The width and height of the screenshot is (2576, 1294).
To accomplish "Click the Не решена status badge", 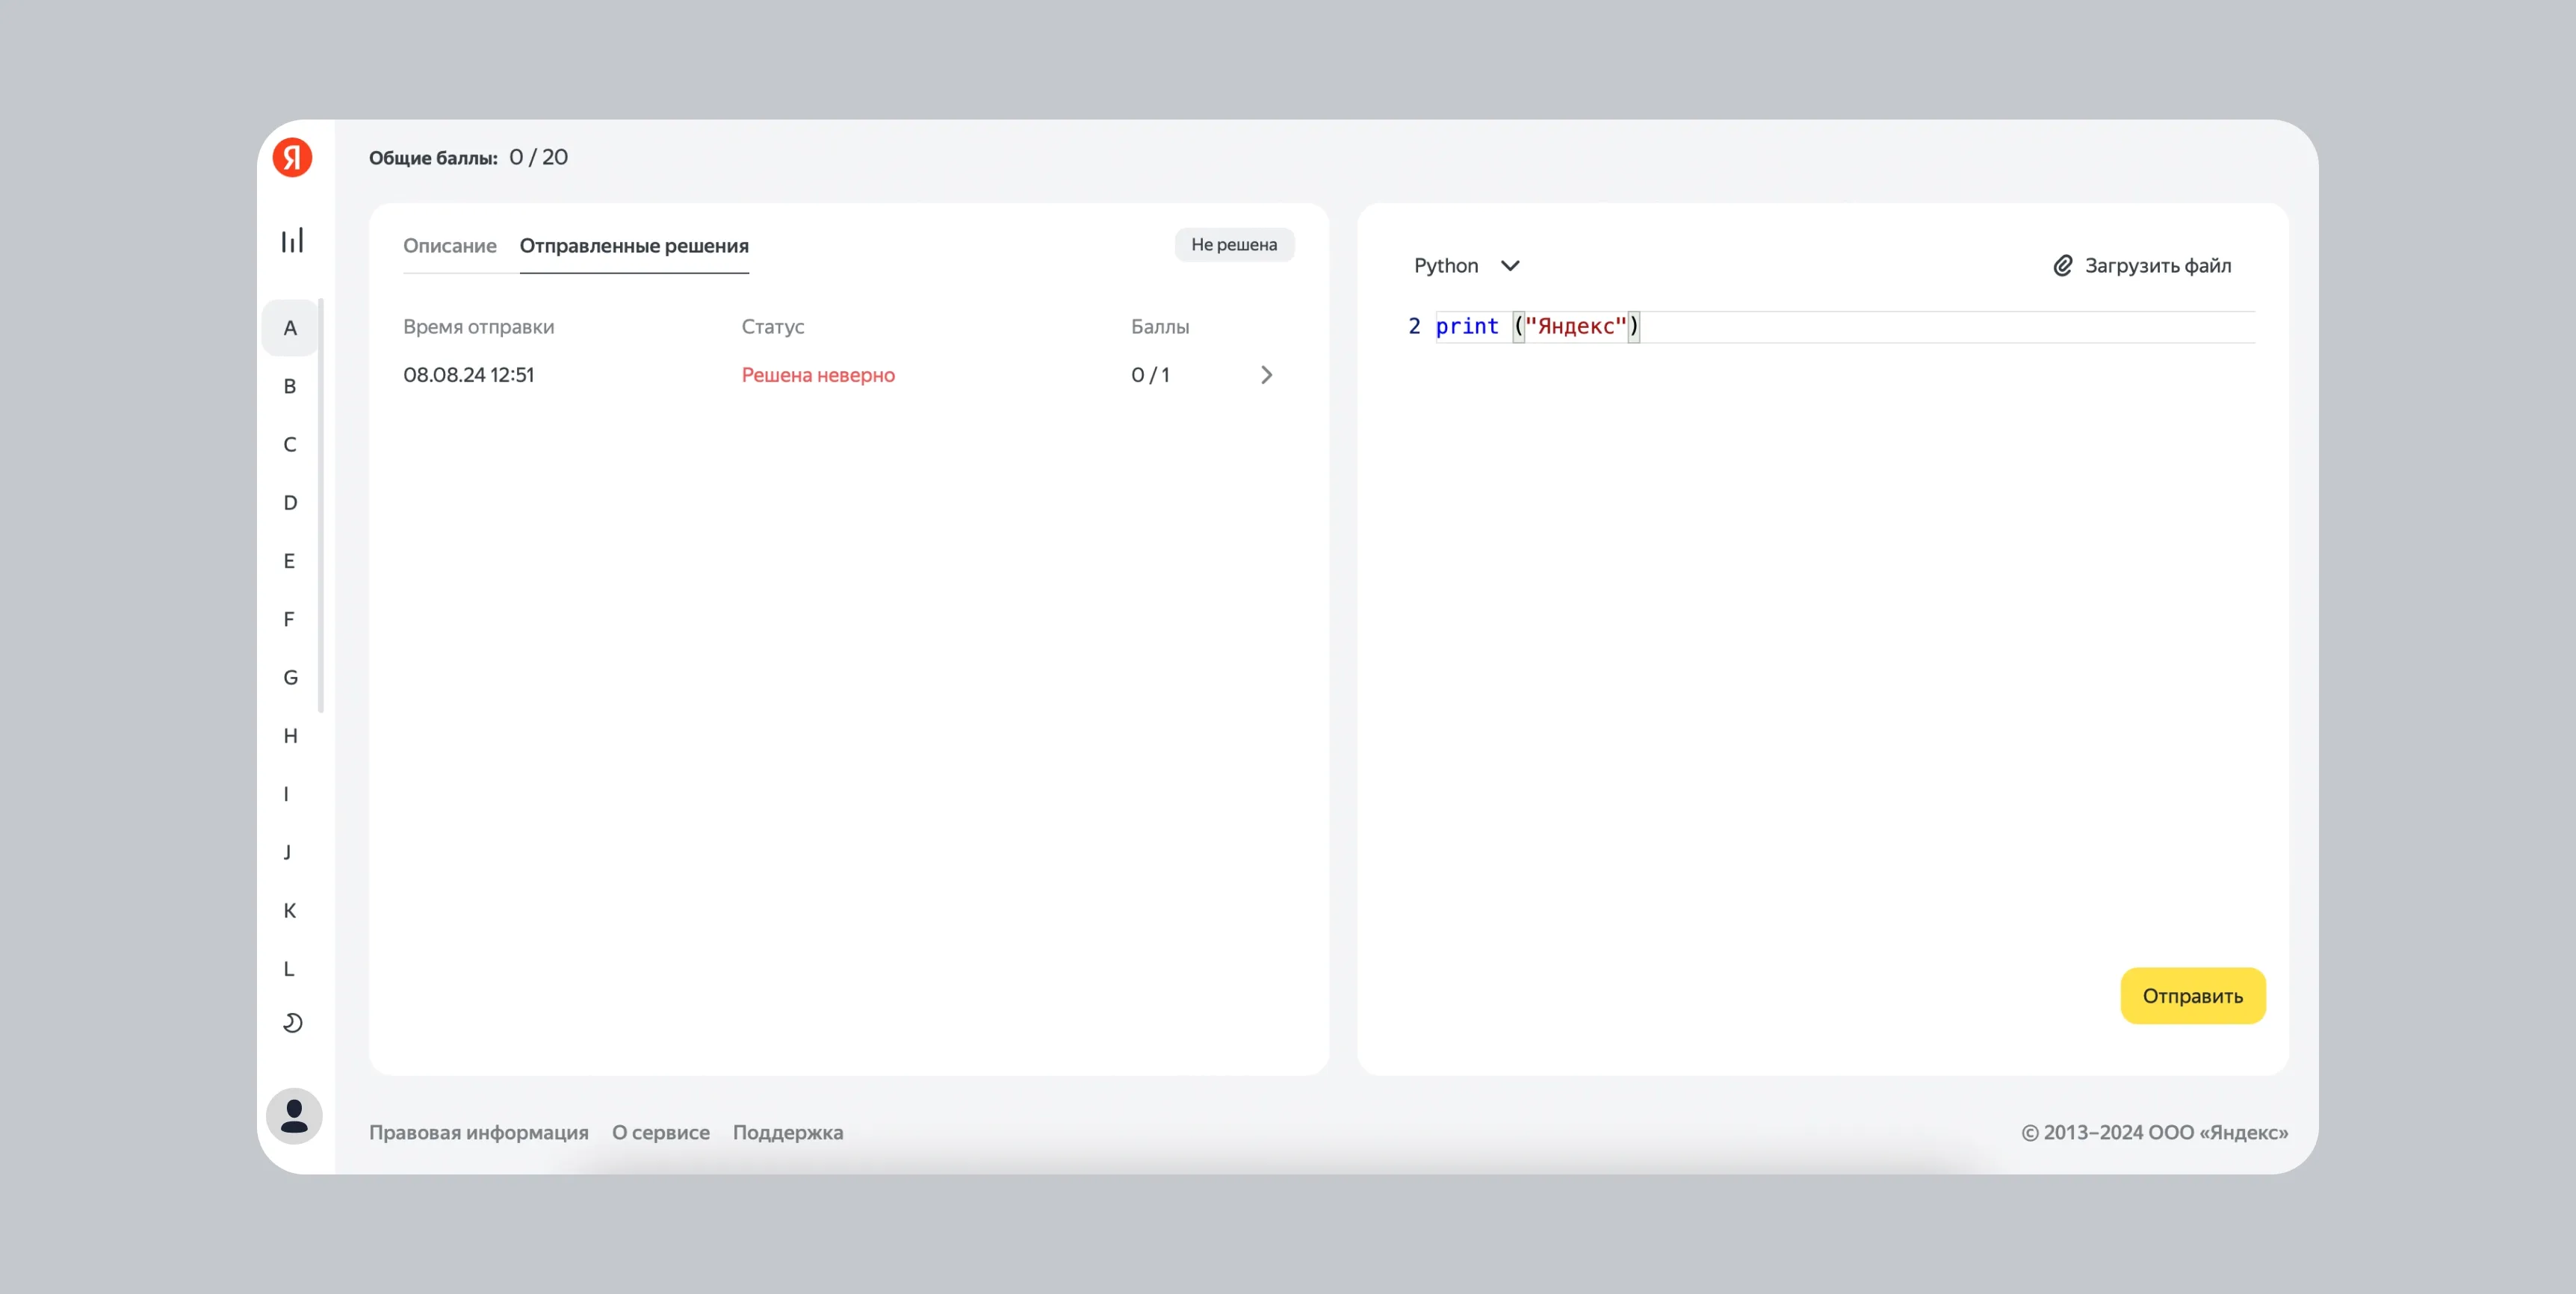I will 1234,245.
